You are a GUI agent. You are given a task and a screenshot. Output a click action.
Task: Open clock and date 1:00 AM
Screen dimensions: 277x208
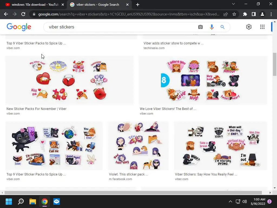(258, 201)
